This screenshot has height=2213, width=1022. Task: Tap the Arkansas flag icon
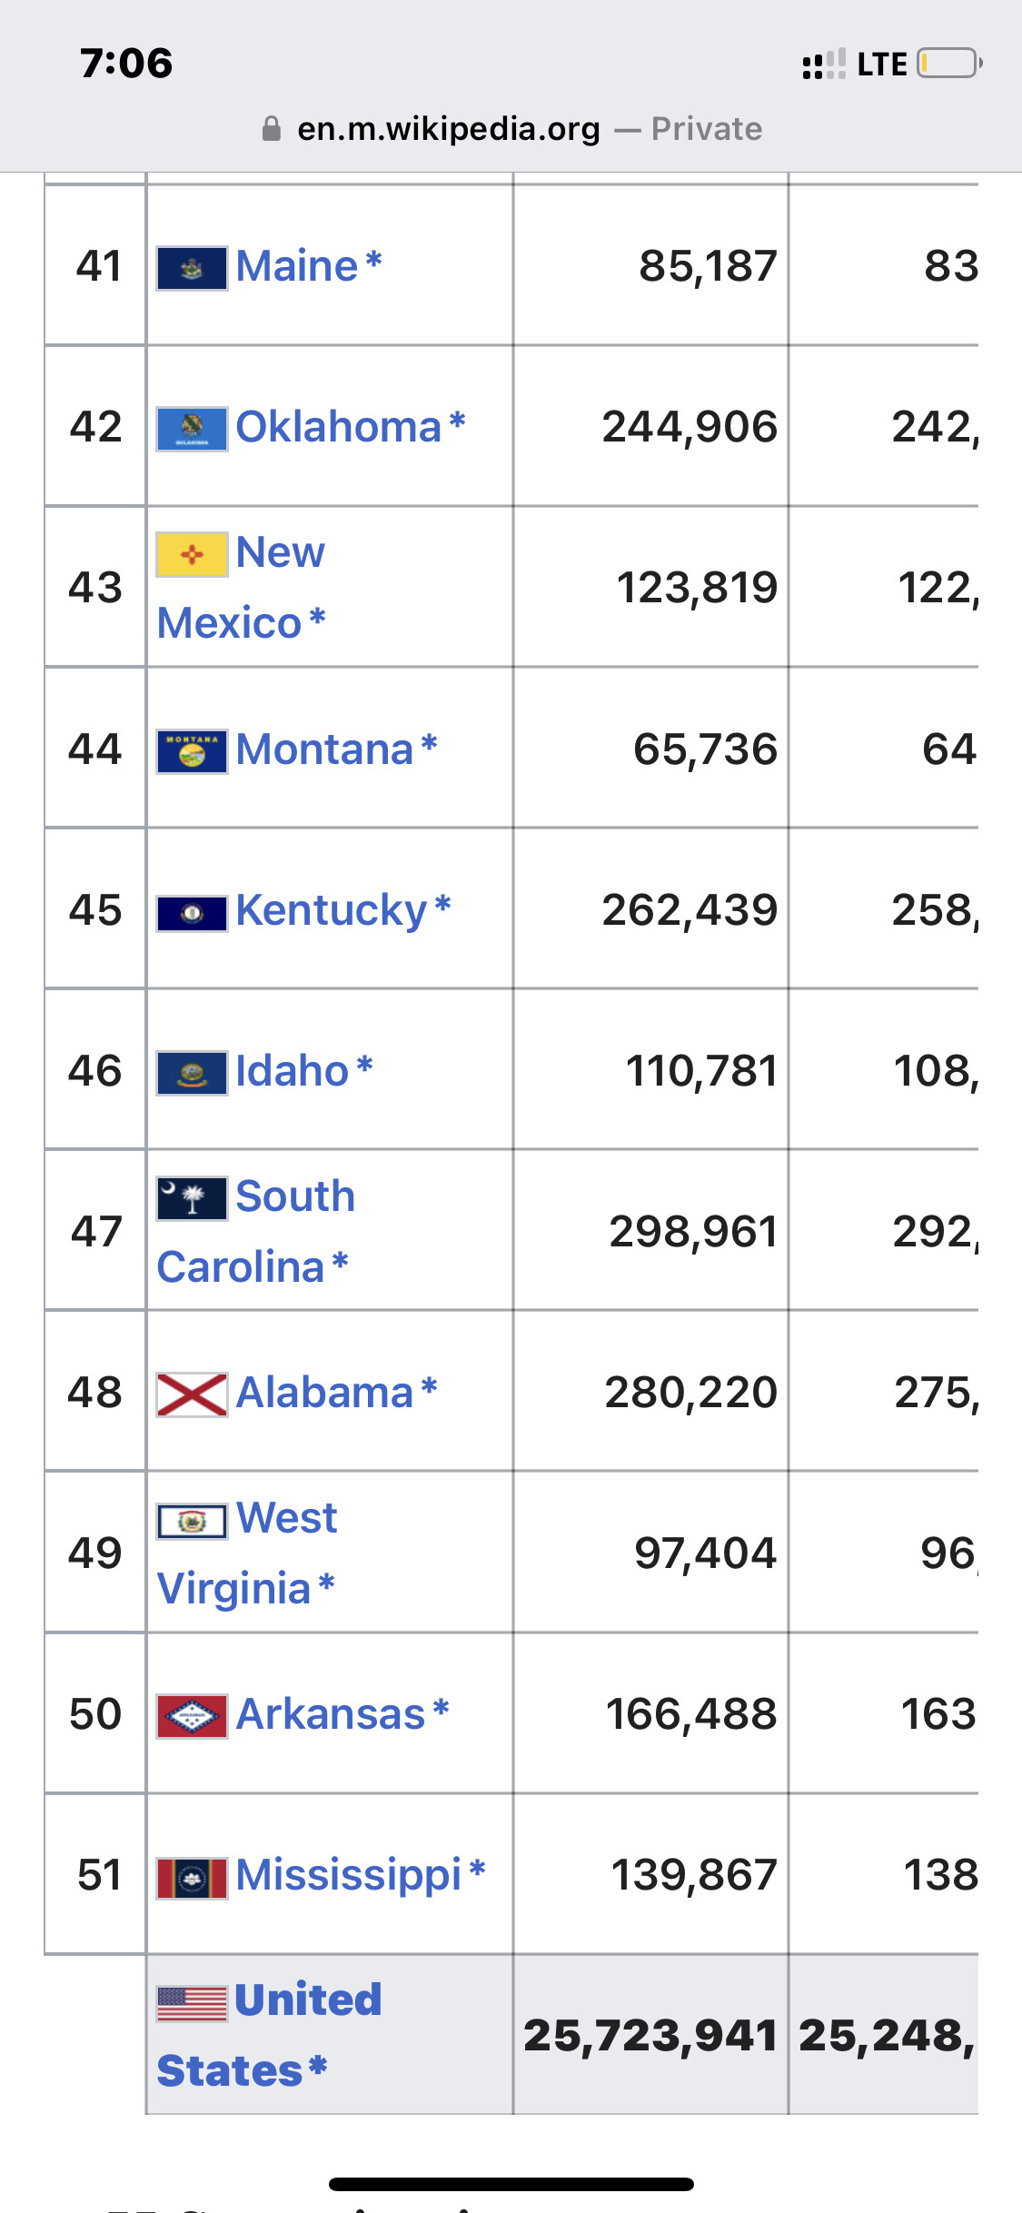(x=192, y=1716)
